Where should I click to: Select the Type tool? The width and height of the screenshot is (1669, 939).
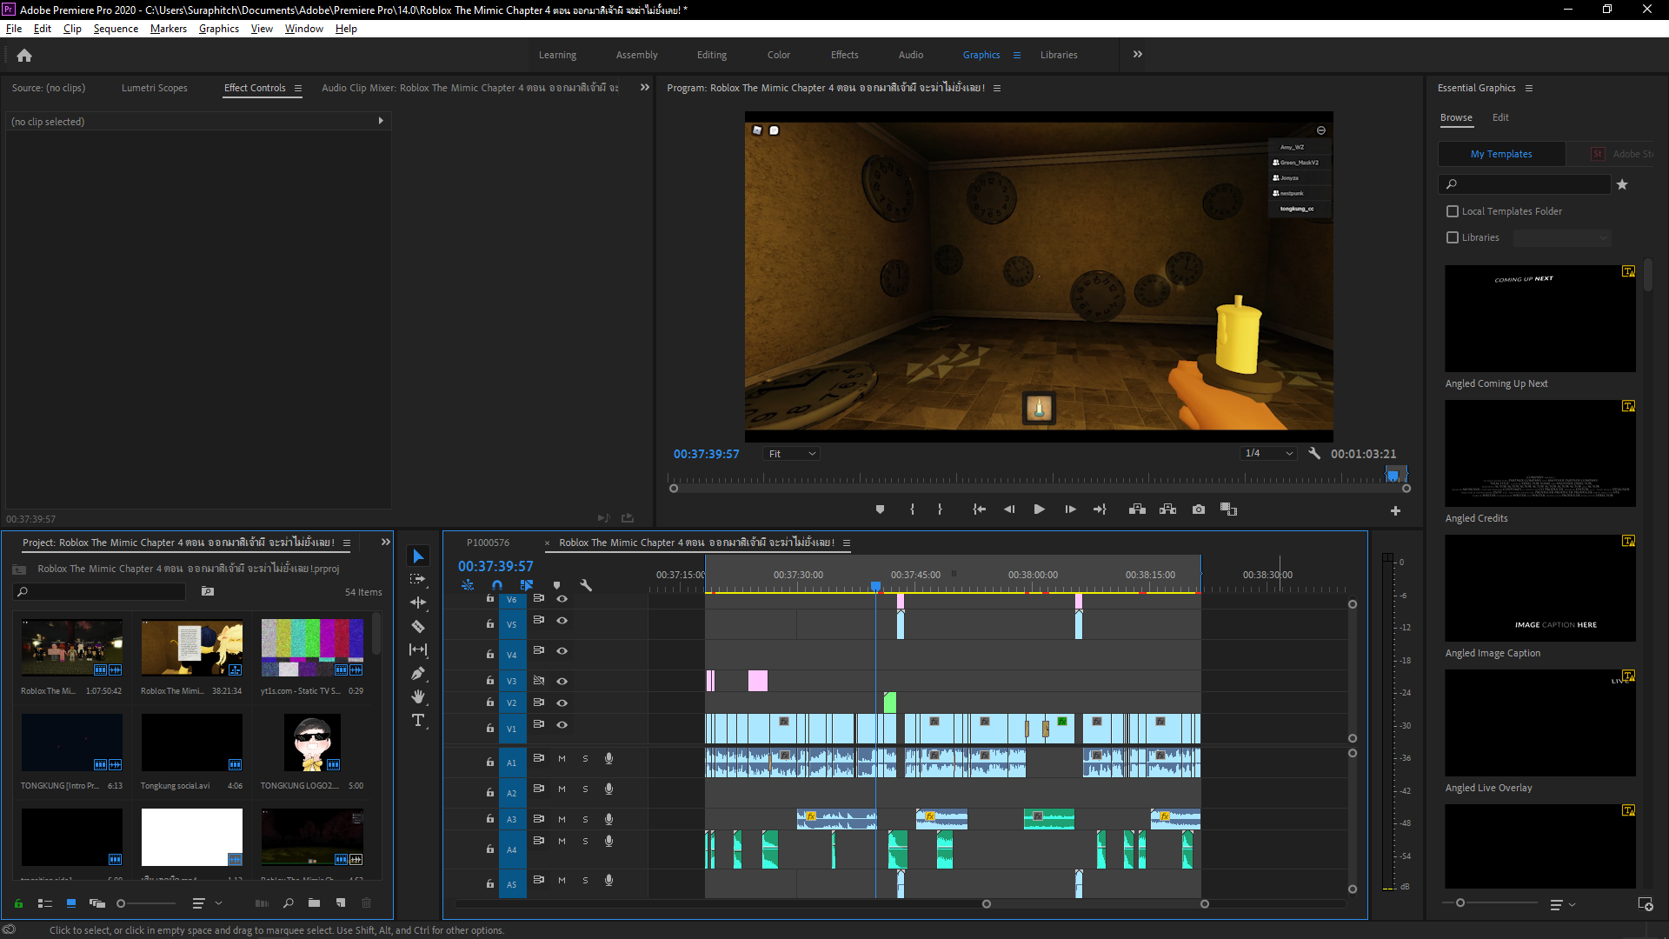point(418,720)
